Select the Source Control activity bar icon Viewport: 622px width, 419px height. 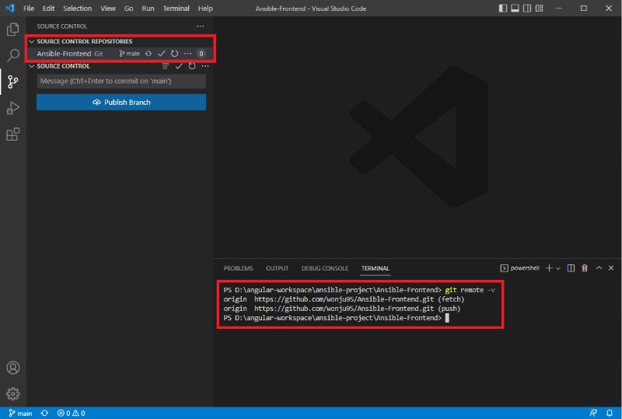point(13,82)
